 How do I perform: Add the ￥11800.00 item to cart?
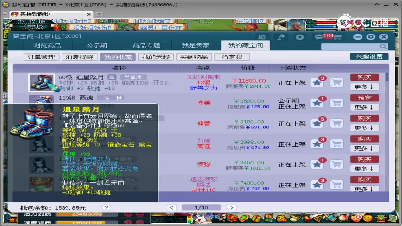(337, 83)
